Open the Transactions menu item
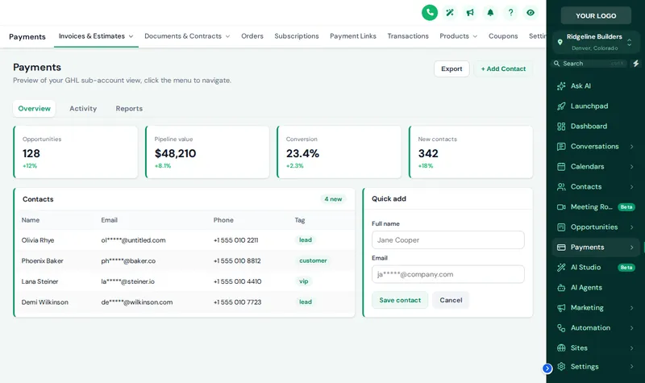Image resolution: width=645 pixels, height=383 pixels. coord(408,36)
